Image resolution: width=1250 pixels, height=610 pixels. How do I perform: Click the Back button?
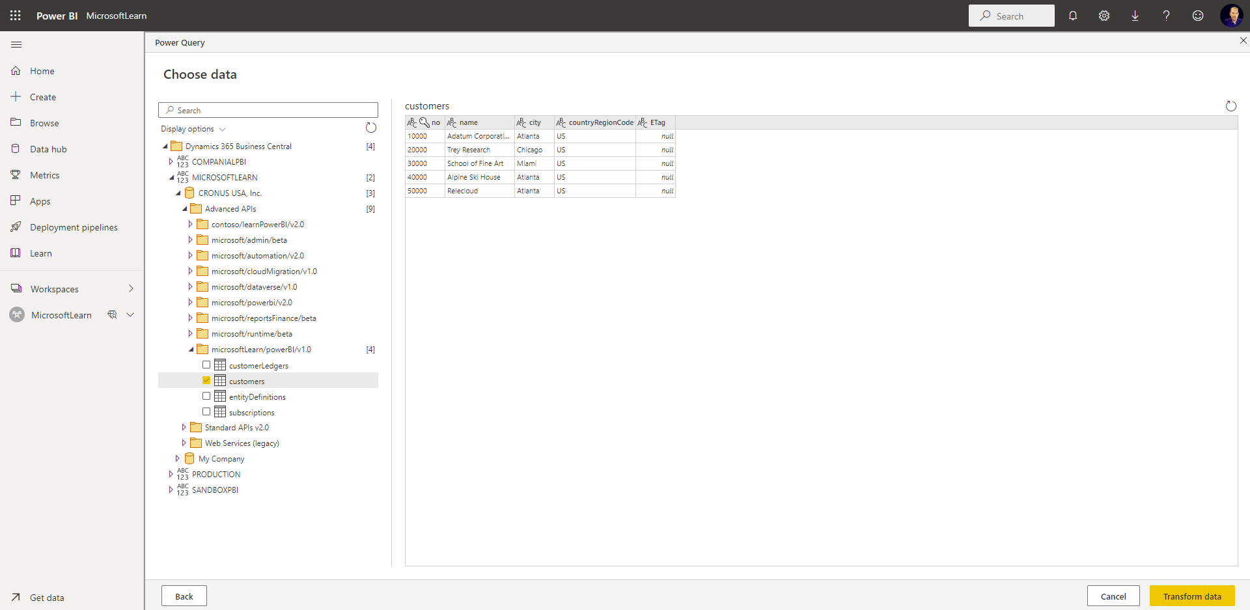[x=184, y=596]
